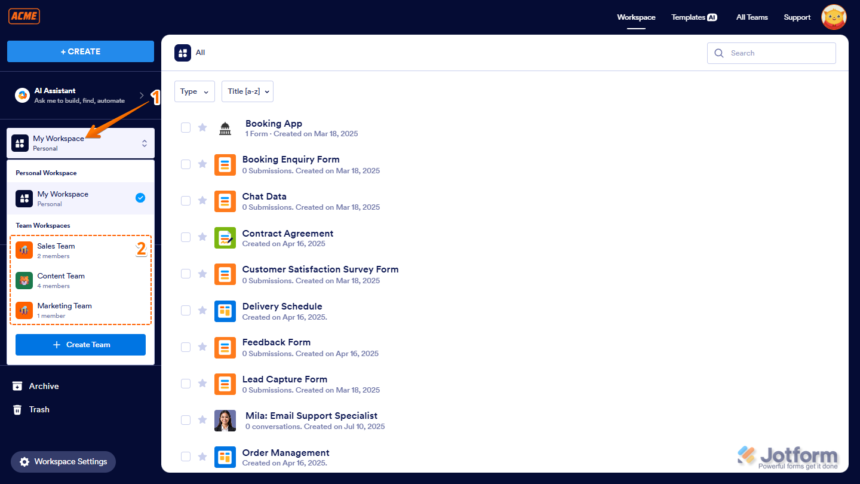
Task: Select the Chat Data checkbox
Action: [x=186, y=200]
